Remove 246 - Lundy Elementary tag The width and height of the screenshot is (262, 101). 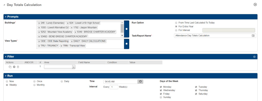coord(39,23)
